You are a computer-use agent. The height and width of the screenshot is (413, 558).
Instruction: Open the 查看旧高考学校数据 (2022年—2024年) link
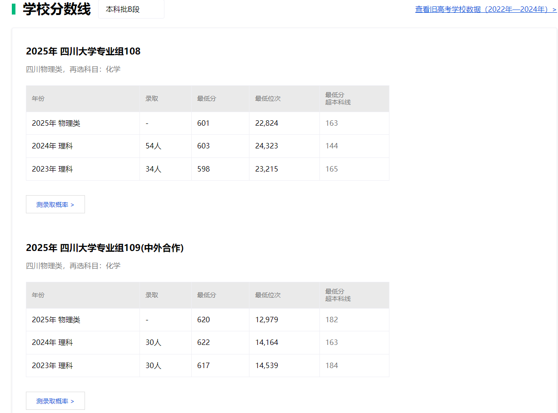(485, 10)
